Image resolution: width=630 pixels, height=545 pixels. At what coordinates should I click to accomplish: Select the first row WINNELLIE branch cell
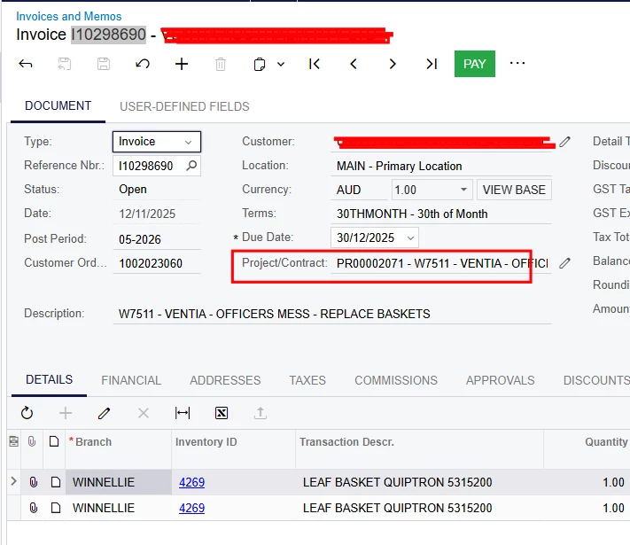tap(118, 482)
